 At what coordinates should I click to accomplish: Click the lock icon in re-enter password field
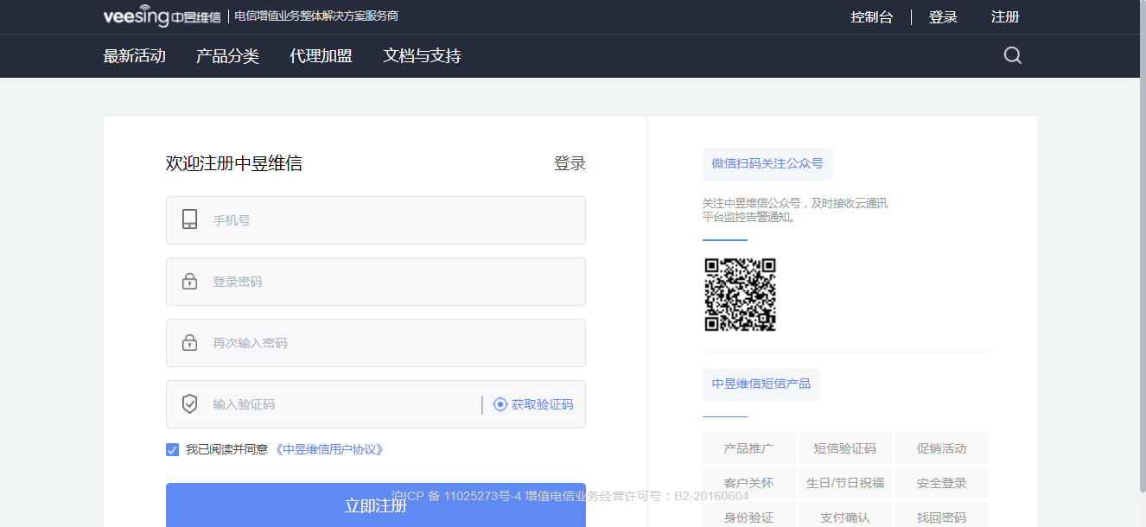click(189, 343)
